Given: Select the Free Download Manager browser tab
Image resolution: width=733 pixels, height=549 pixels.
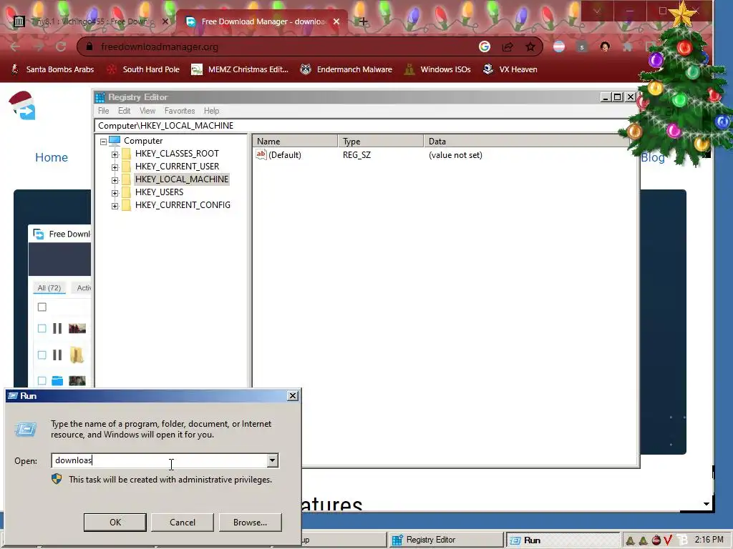Looking at the screenshot, I should point(262,21).
